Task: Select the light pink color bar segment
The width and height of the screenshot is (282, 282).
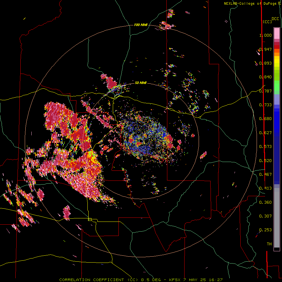Action: 277,33
